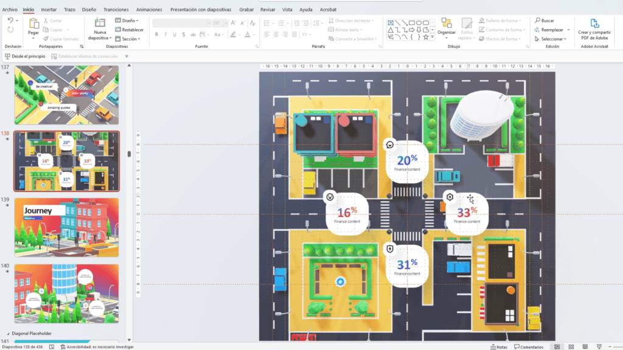
Task: Switch to the Insertar tab
Action: click(x=49, y=10)
